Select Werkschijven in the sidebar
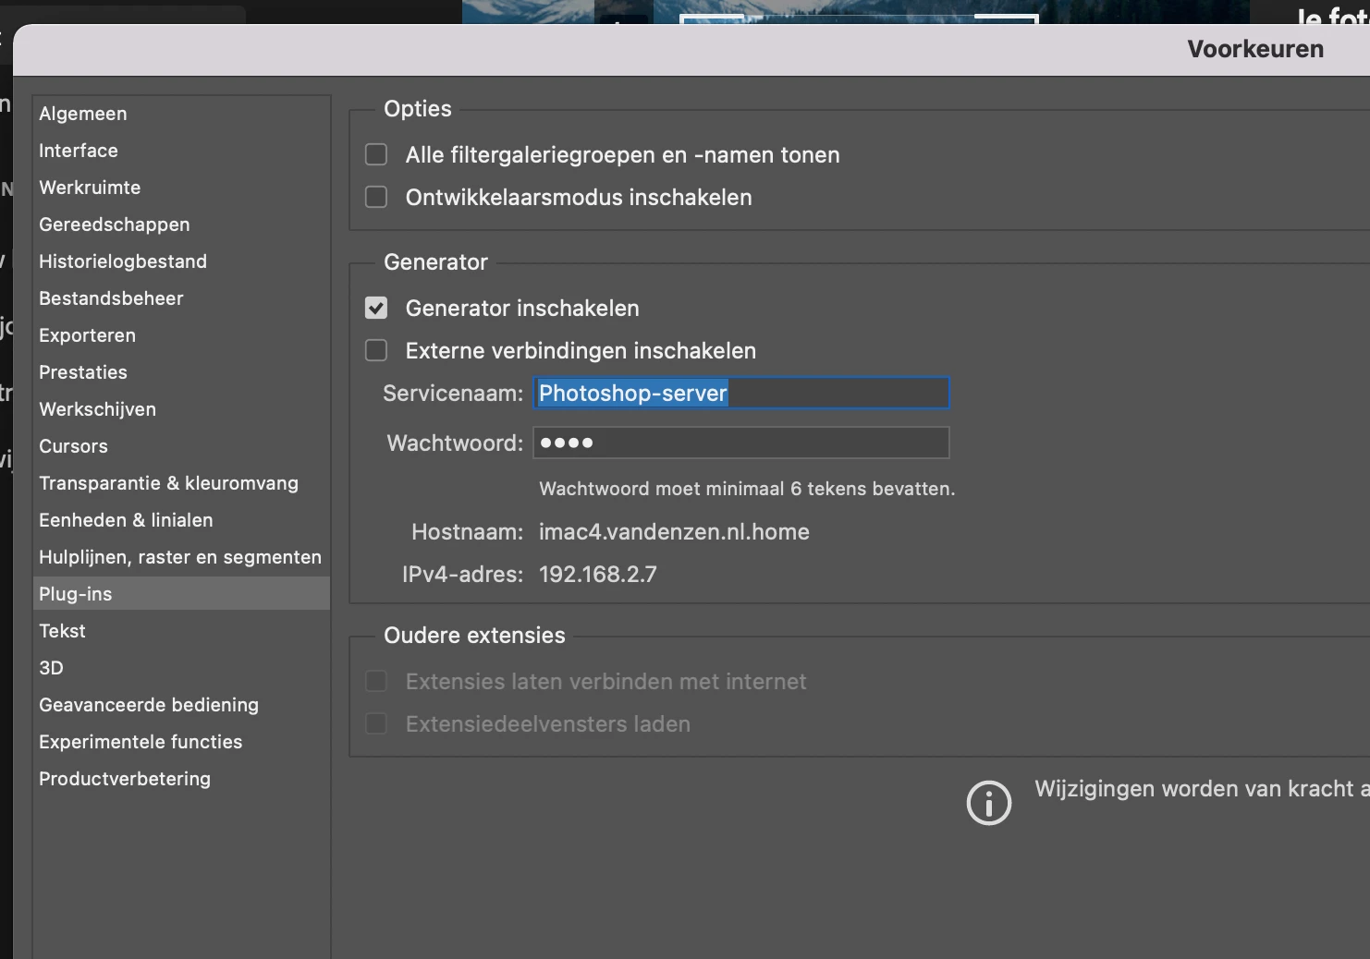This screenshot has height=959, width=1370. tap(181, 409)
